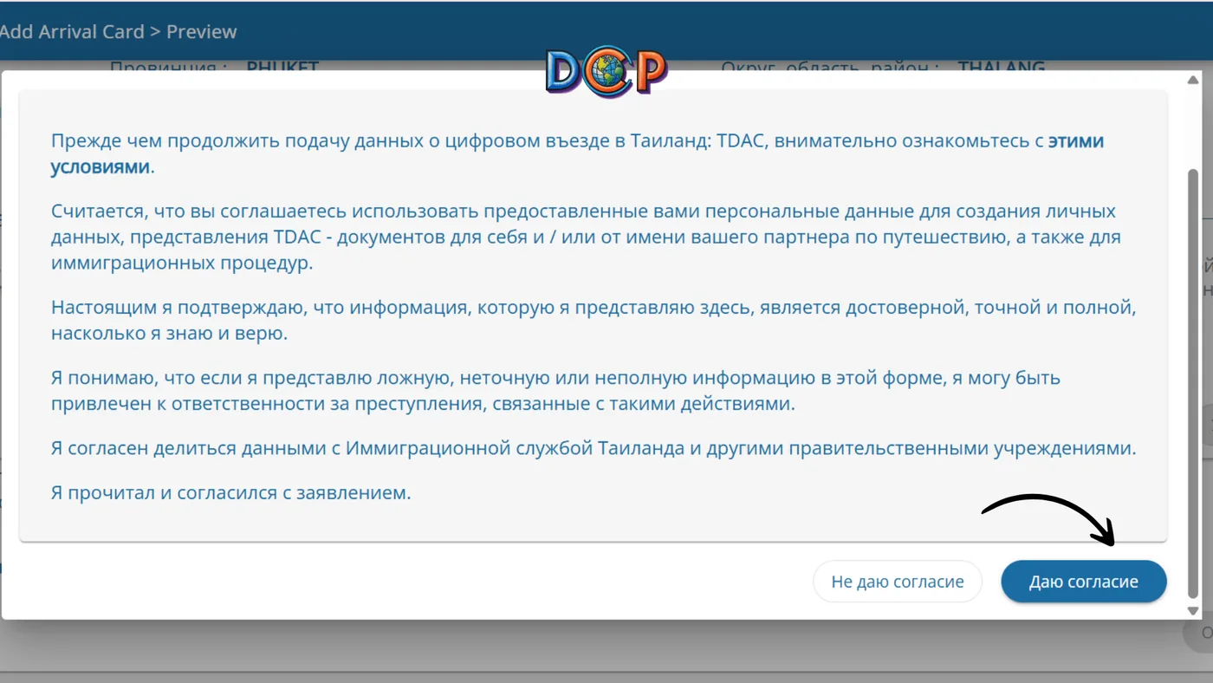Click the line "Я прочитал и согласился с заявлением."
This screenshot has height=683, width=1213.
[x=230, y=493]
